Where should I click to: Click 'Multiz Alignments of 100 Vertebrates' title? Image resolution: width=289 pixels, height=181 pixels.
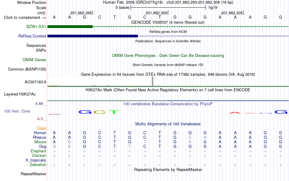[x=168, y=124]
